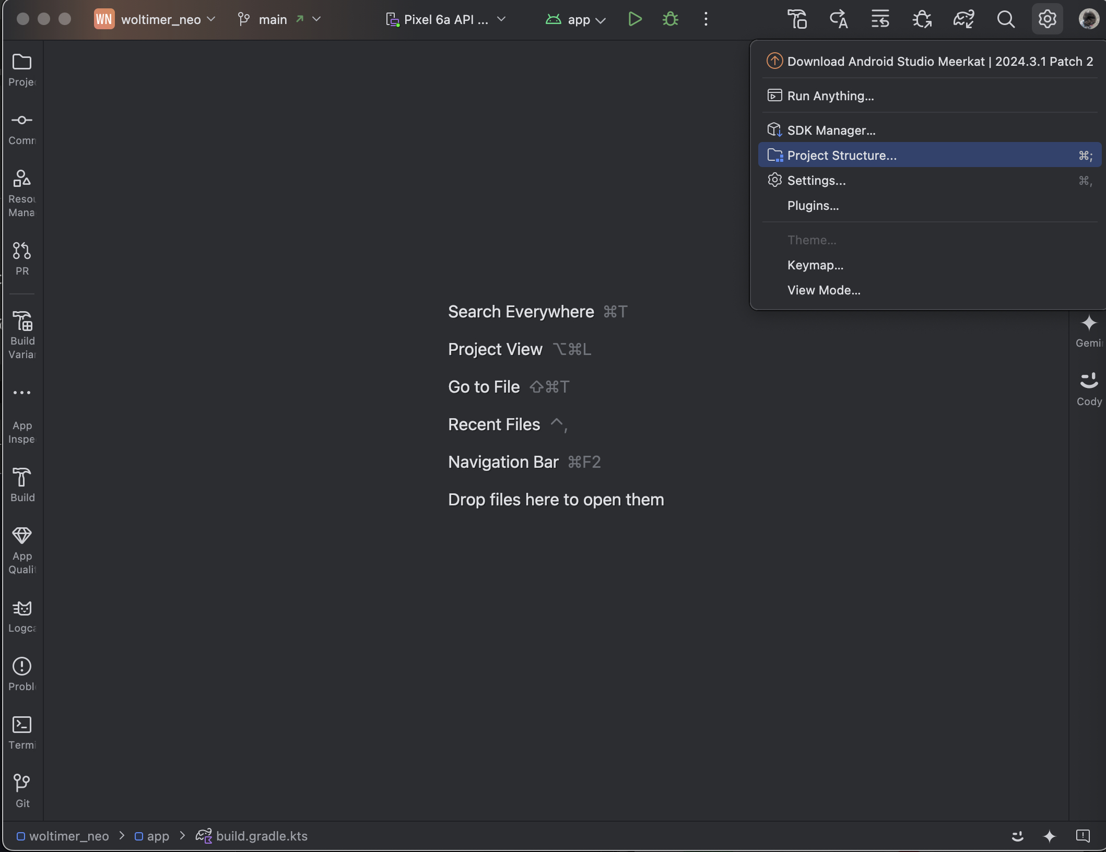The height and width of the screenshot is (852, 1106).
Task: Click build.gradle.kts in breadcrumb bar
Action: [x=261, y=836]
